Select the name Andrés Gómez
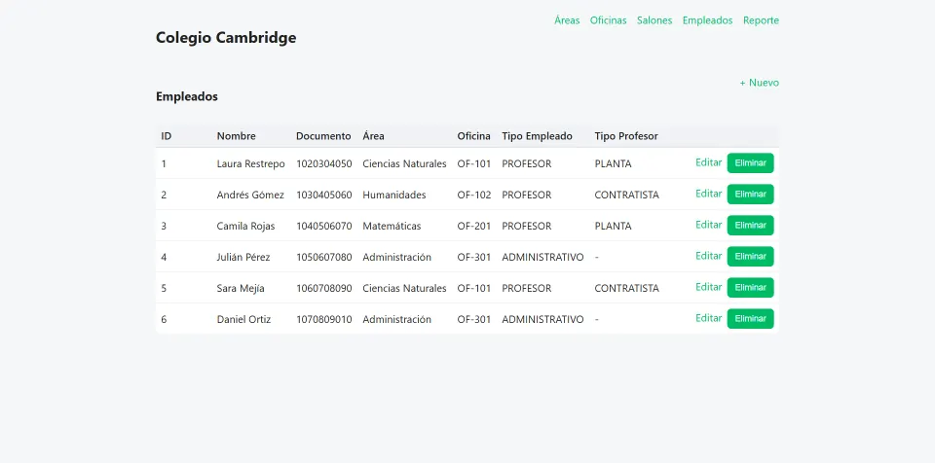This screenshot has height=463, width=935. pos(250,195)
